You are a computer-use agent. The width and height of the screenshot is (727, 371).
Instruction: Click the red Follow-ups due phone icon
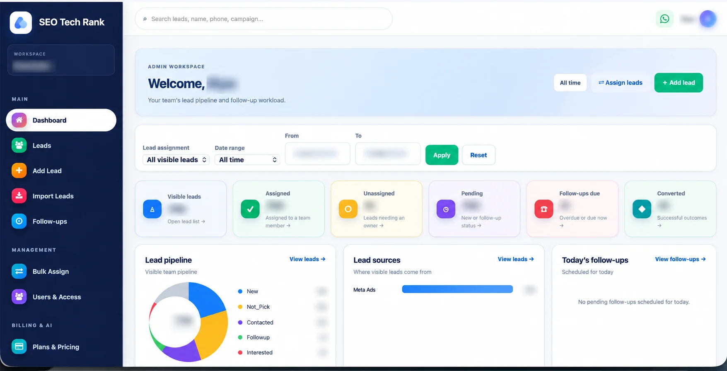click(544, 209)
